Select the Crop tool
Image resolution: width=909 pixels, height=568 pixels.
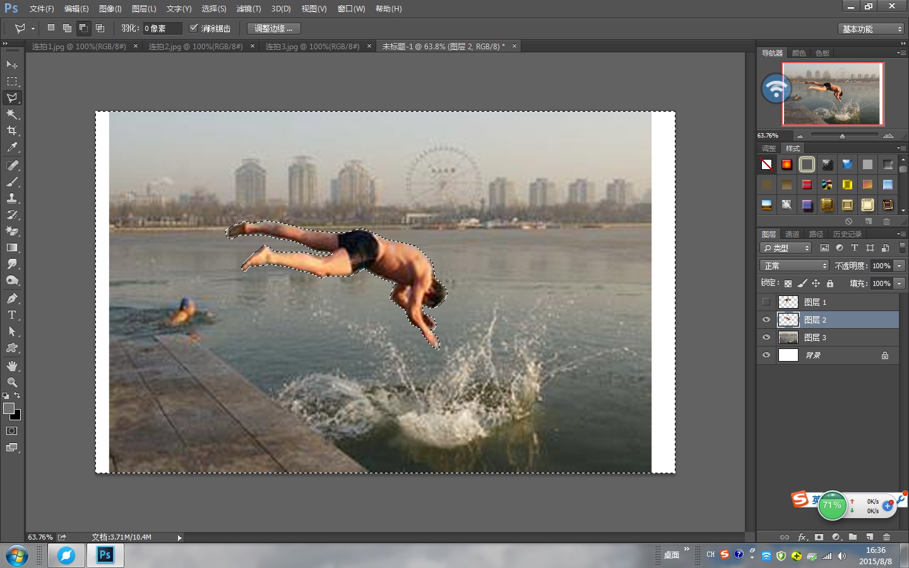point(12,131)
